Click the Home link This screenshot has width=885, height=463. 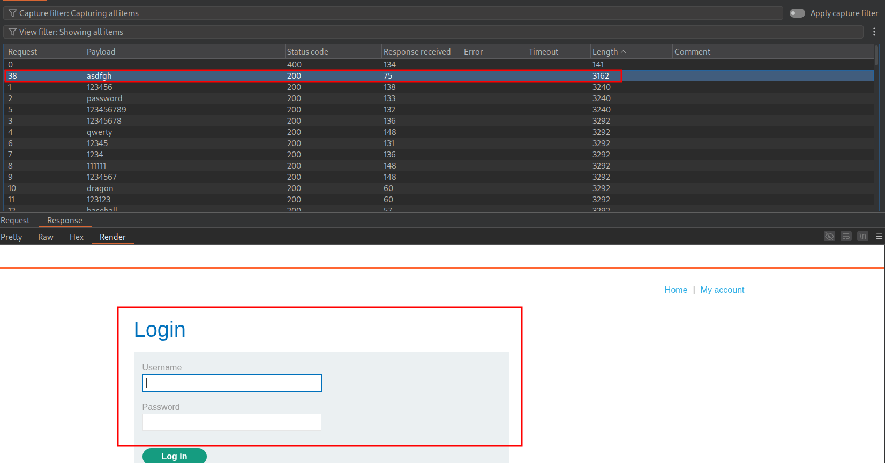point(676,290)
